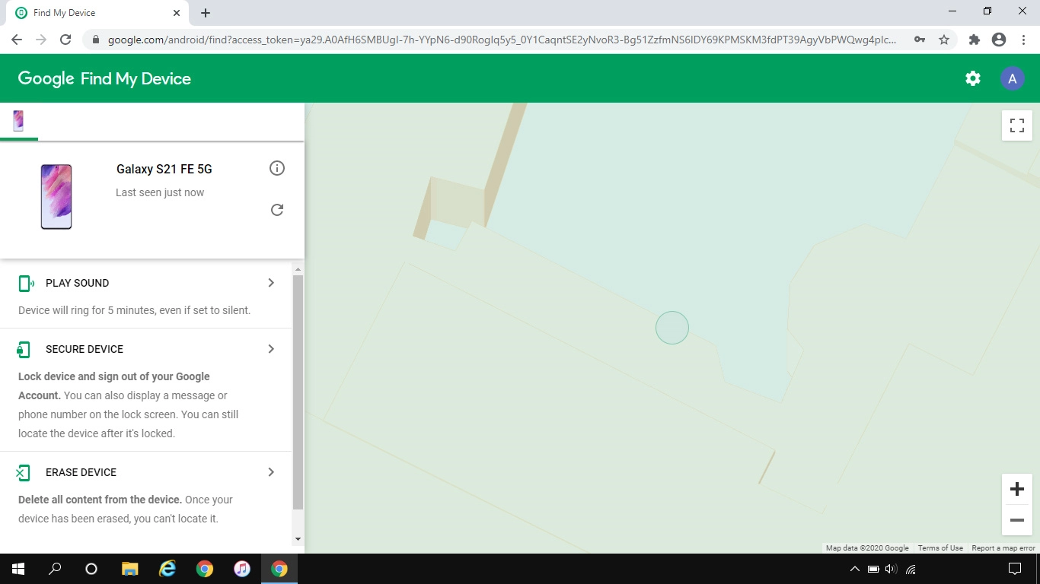This screenshot has height=584, width=1040.
Task: Select the device location marker on map
Action: coord(672,328)
